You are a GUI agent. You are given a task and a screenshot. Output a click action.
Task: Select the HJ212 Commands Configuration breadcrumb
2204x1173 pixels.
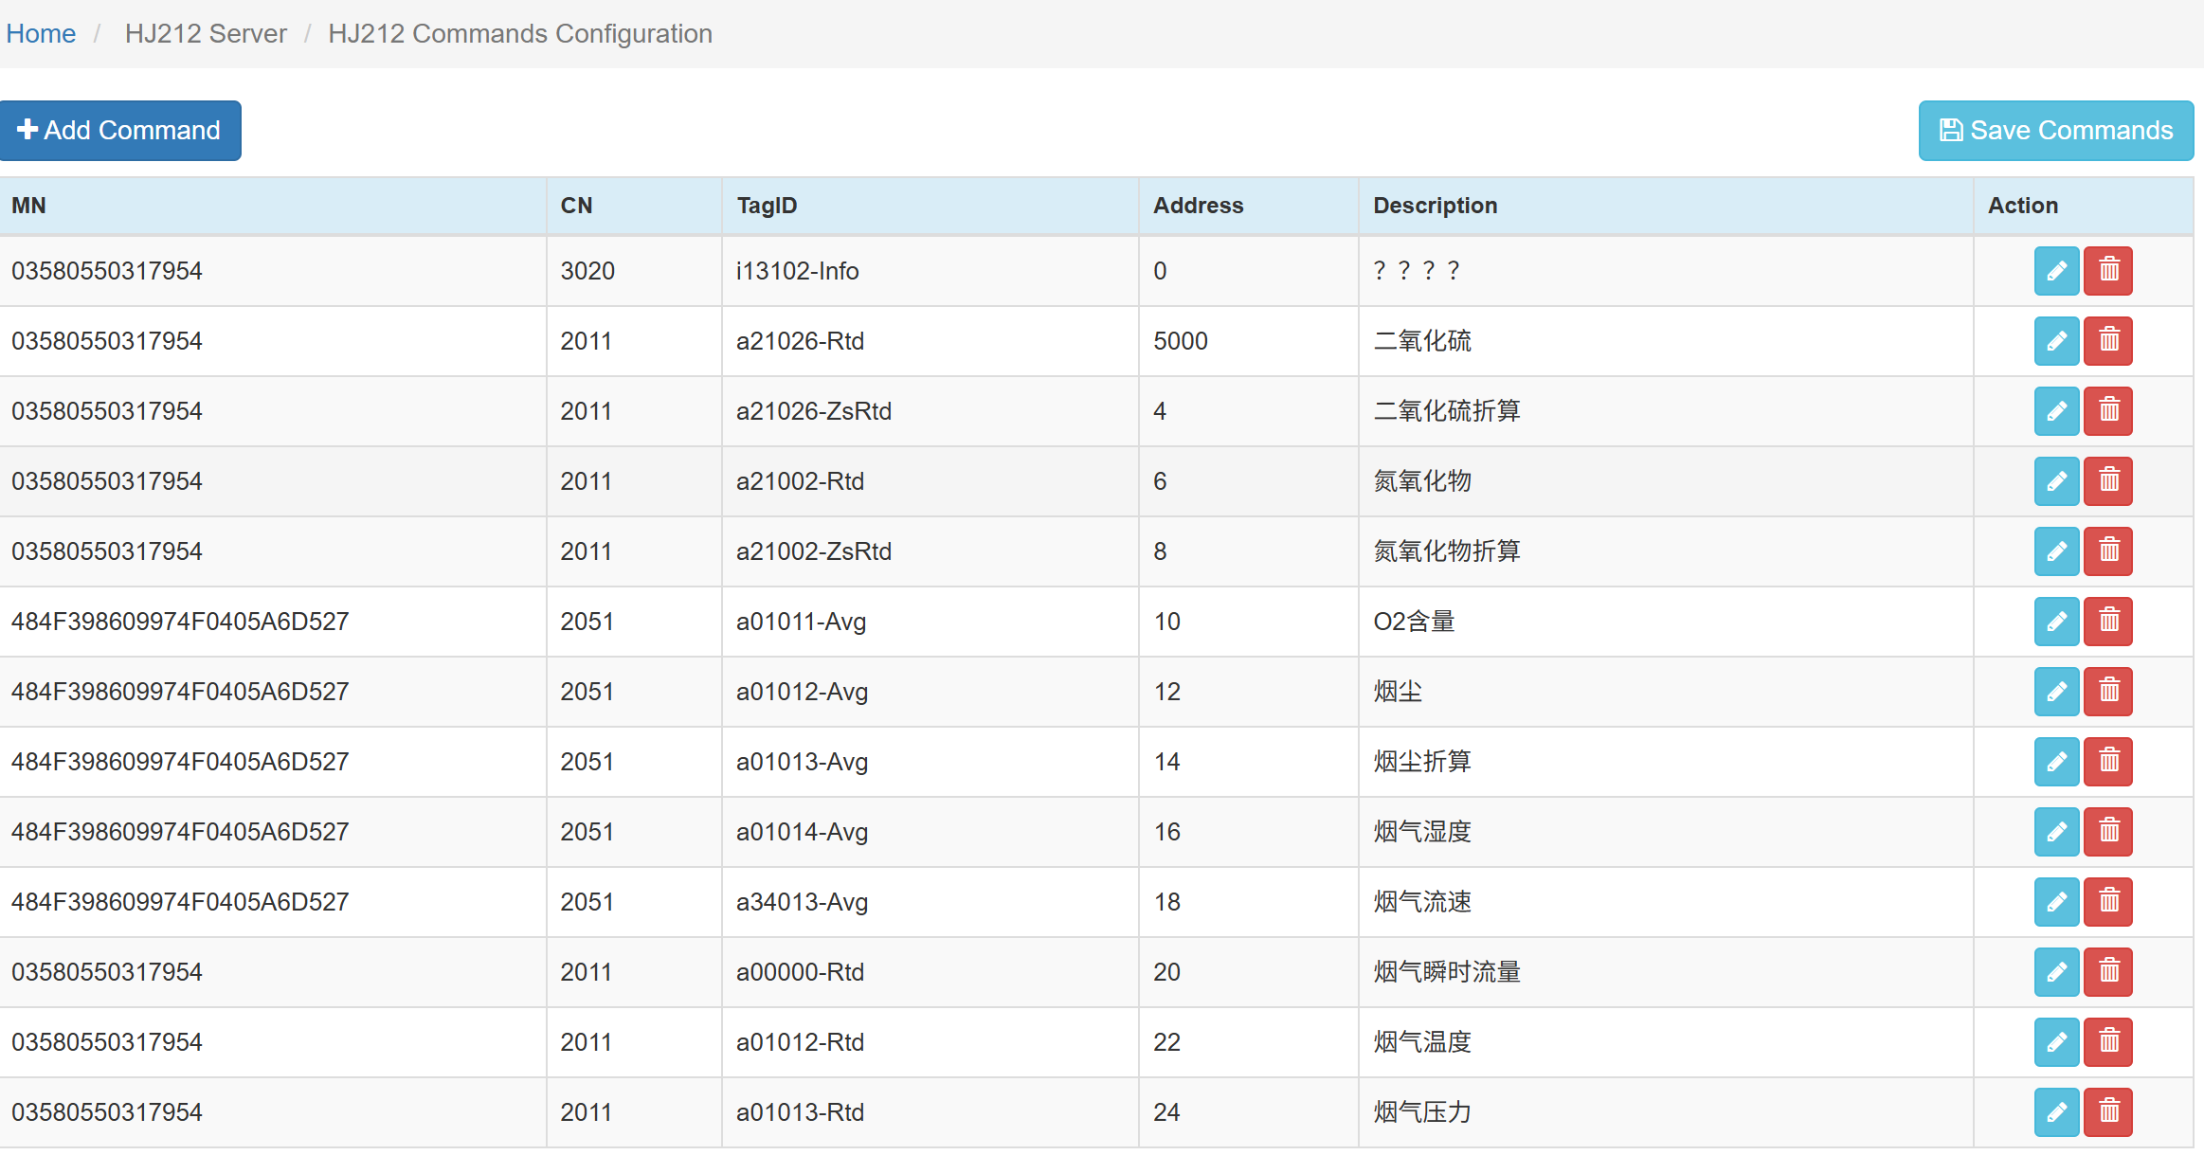(520, 34)
